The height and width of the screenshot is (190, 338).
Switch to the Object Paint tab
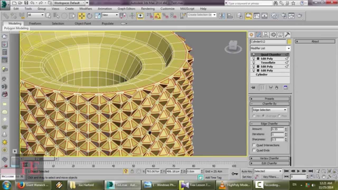(83, 23)
